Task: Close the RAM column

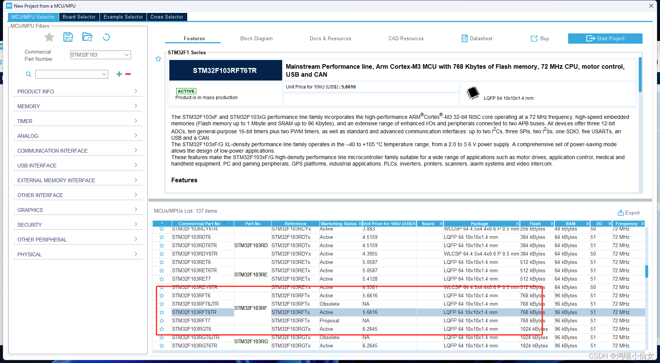Action: (587, 224)
